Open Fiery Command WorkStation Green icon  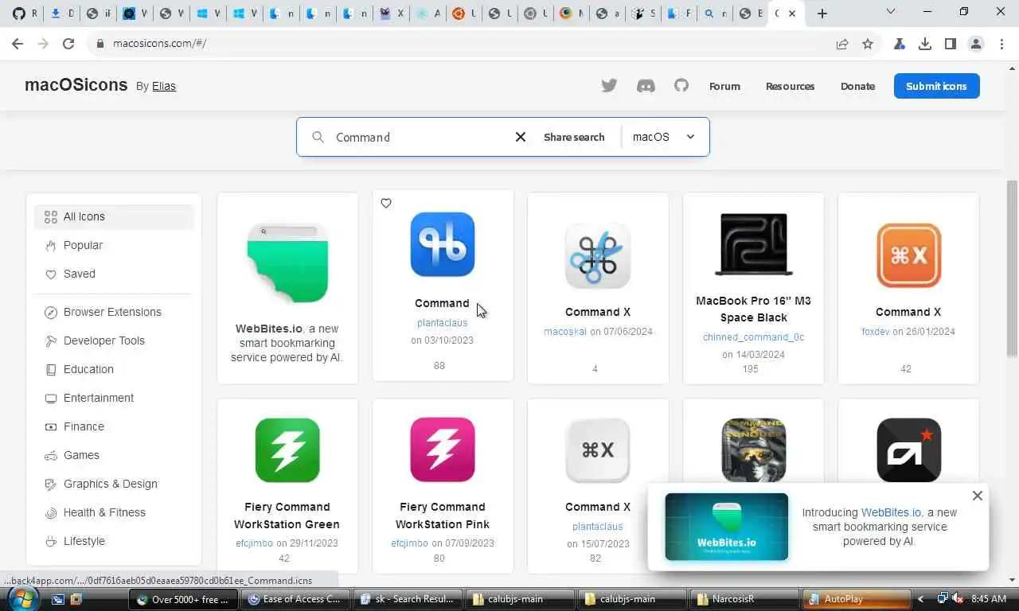pyautogui.click(x=287, y=450)
